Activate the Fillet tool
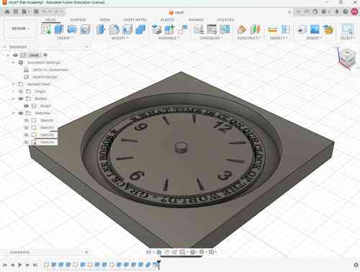Screen dimensions: 360x272 point(114,30)
